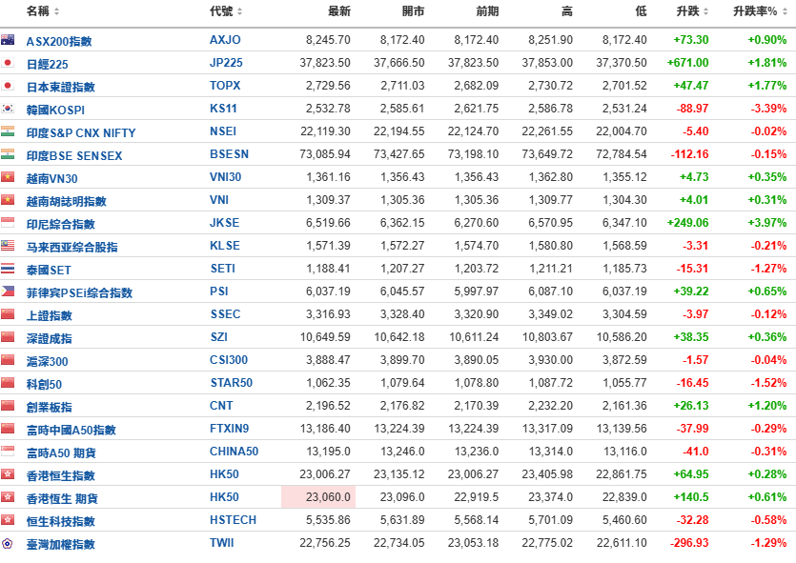Click the China flag beside 滬深300
The height and width of the screenshot is (563, 796).
[x=7, y=359]
